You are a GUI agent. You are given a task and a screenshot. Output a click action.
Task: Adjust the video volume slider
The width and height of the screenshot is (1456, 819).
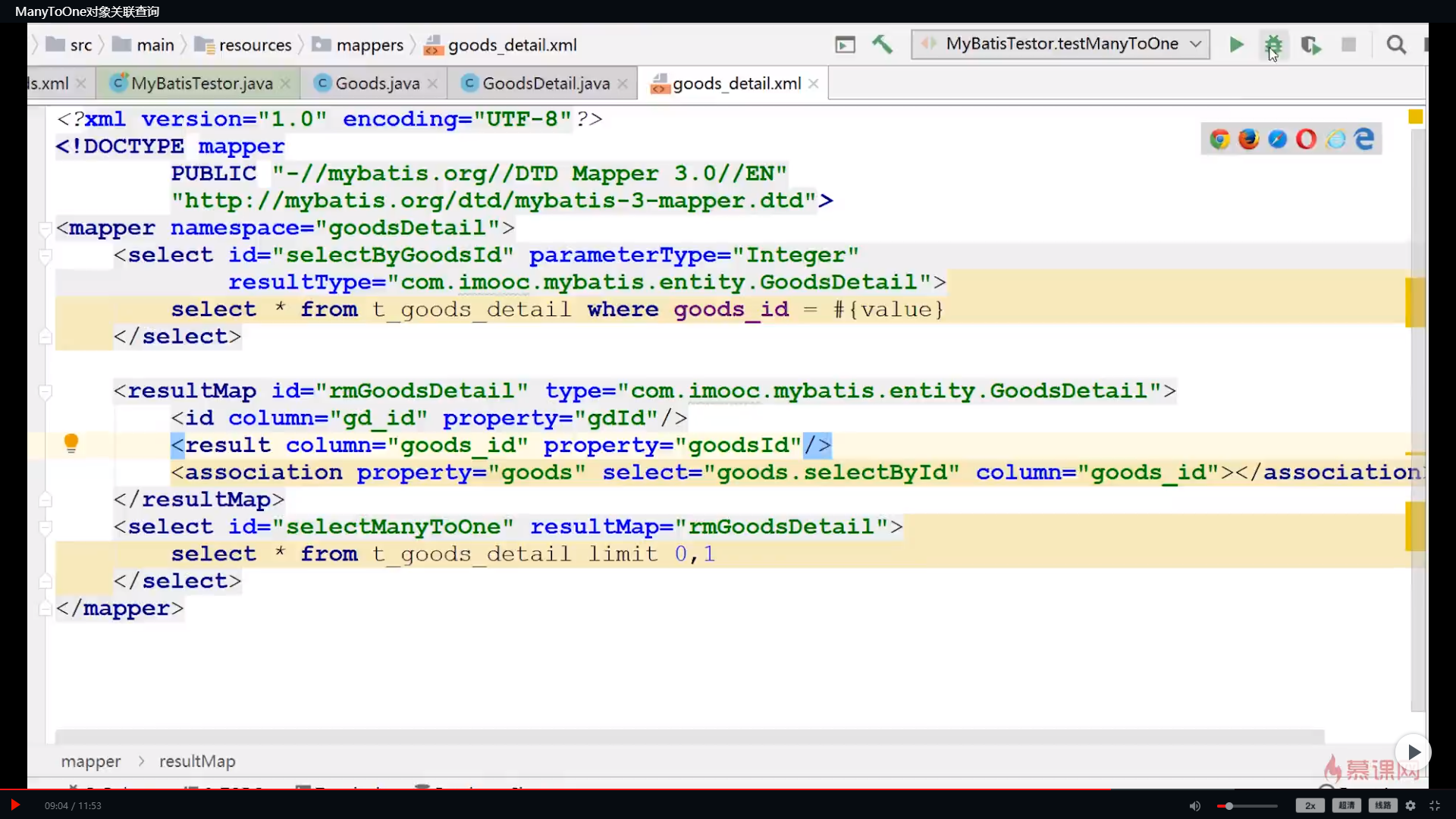pyautogui.click(x=1247, y=806)
